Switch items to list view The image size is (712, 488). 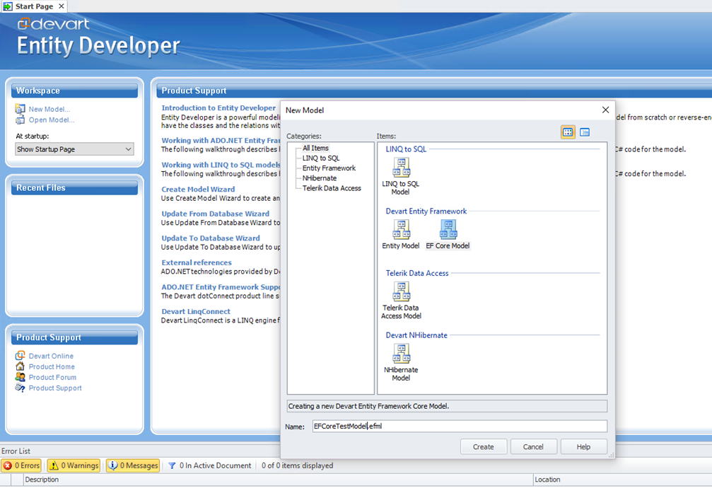tap(585, 132)
